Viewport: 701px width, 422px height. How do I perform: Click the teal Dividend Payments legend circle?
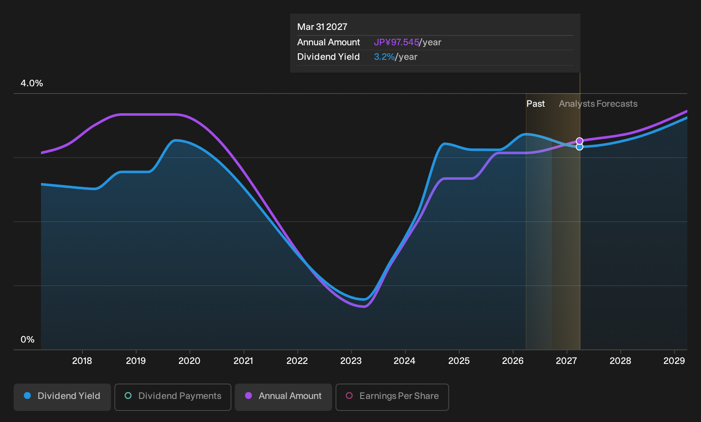point(128,396)
